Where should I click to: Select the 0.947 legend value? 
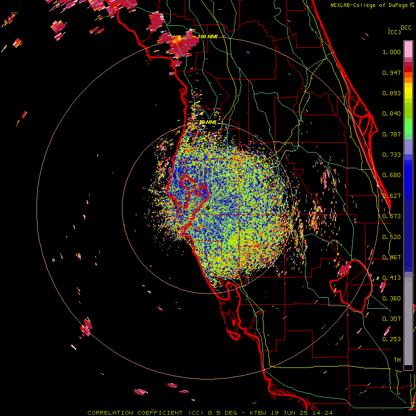pyautogui.click(x=392, y=73)
